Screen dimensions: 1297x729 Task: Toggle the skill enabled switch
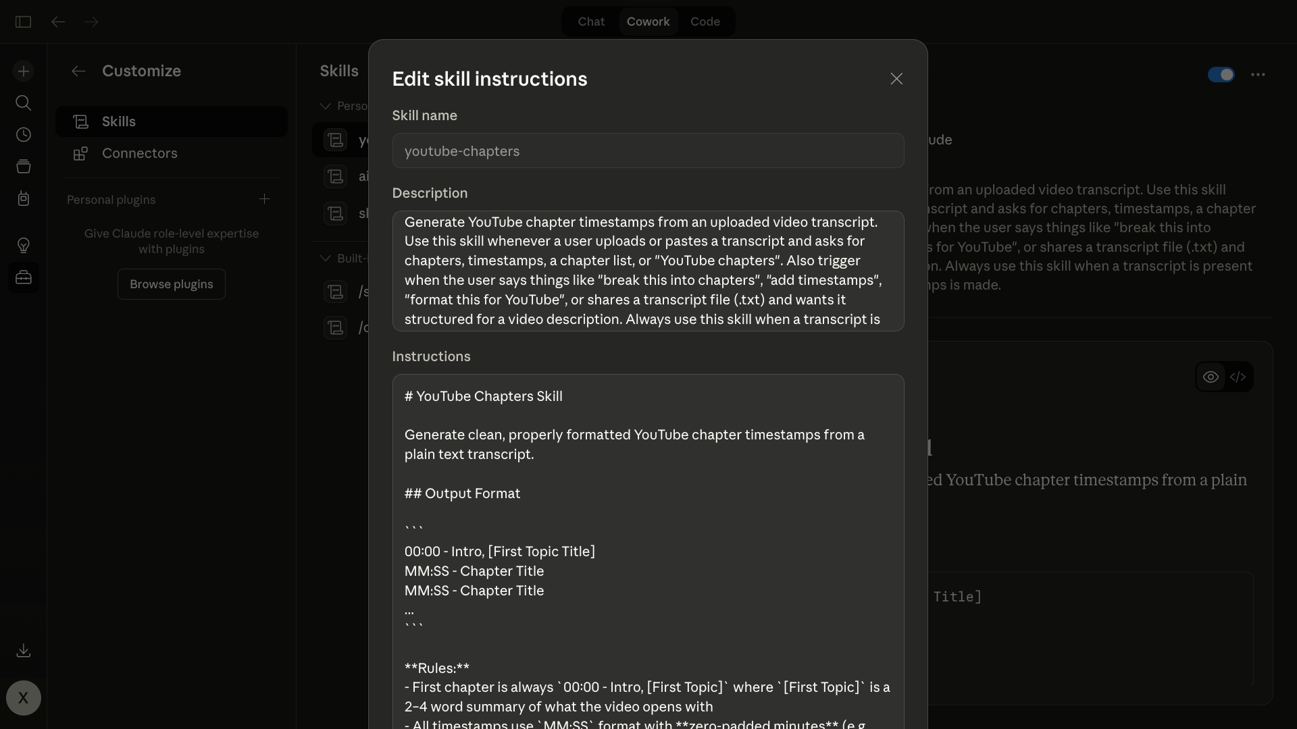click(1221, 74)
